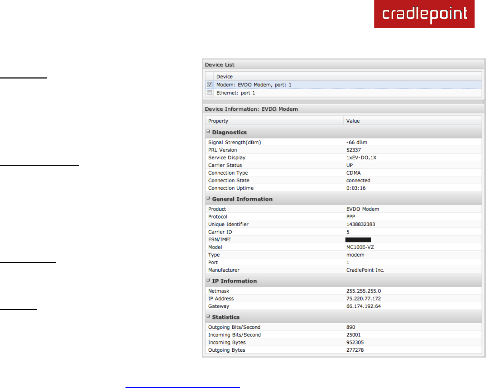Click the Carrier ID label
Screen dimensions: 486x388
point(220,232)
